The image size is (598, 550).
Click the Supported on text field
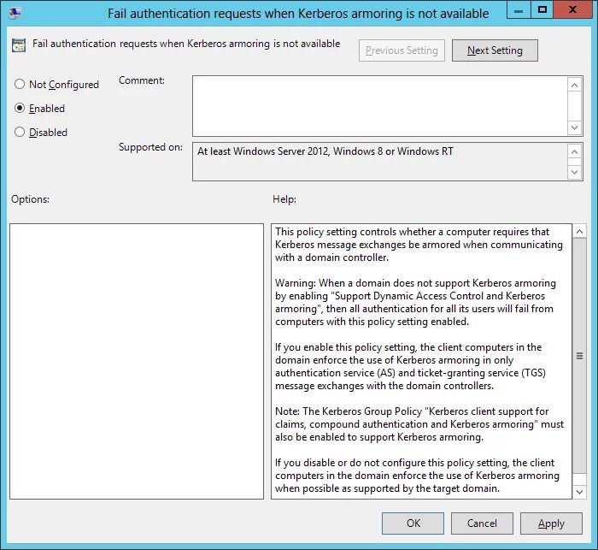point(380,162)
